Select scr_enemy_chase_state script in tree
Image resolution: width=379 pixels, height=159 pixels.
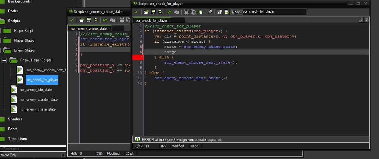click(x=38, y=109)
